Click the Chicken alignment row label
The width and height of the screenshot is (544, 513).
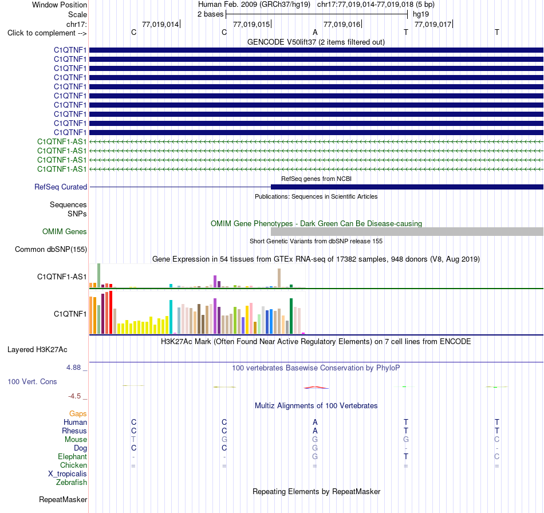click(x=73, y=465)
